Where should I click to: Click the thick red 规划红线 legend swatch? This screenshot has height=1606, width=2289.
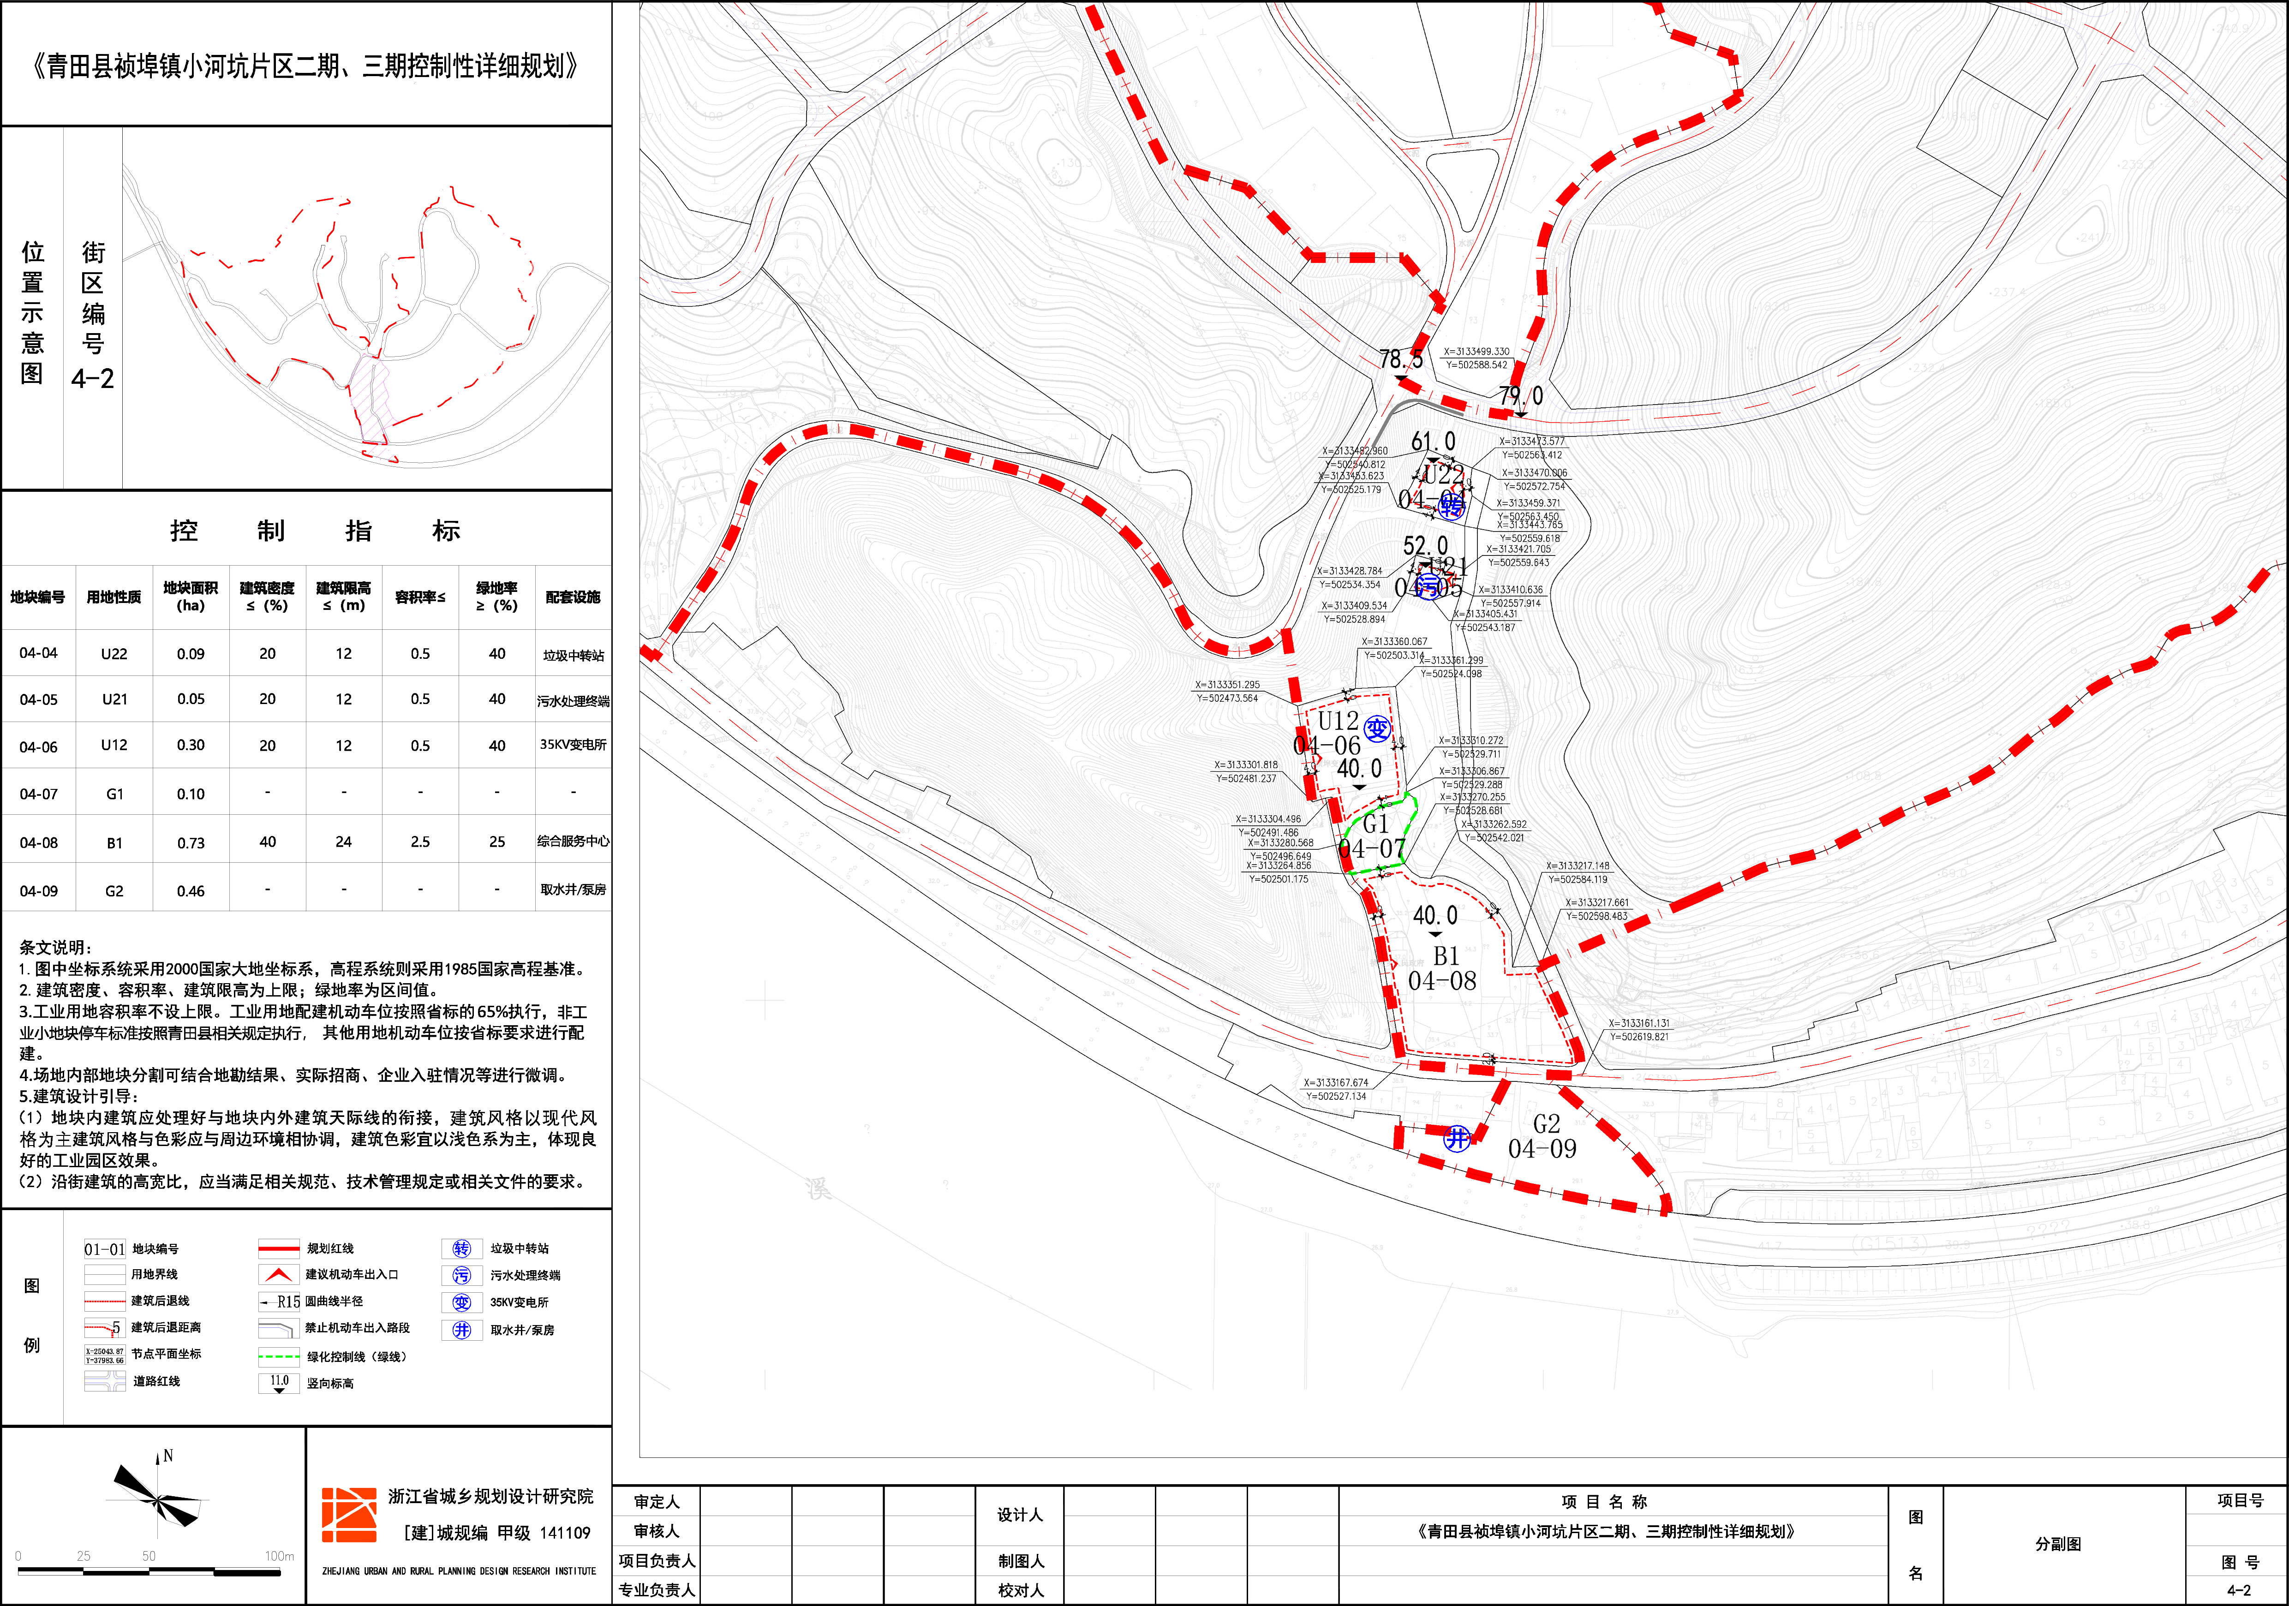click(x=279, y=1248)
